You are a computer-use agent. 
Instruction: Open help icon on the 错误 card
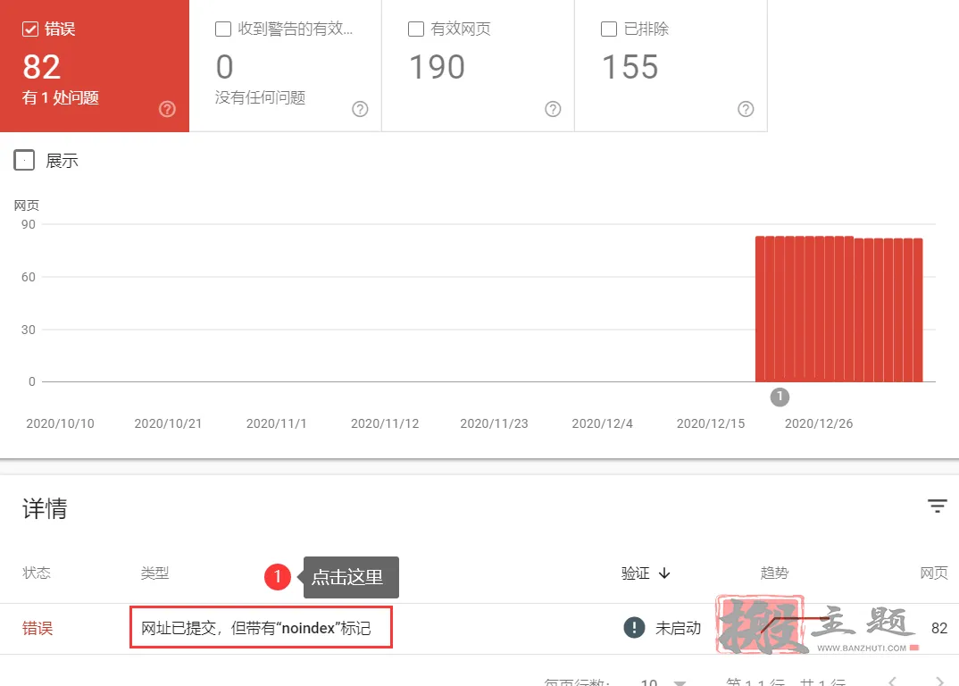pyautogui.click(x=167, y=109)
